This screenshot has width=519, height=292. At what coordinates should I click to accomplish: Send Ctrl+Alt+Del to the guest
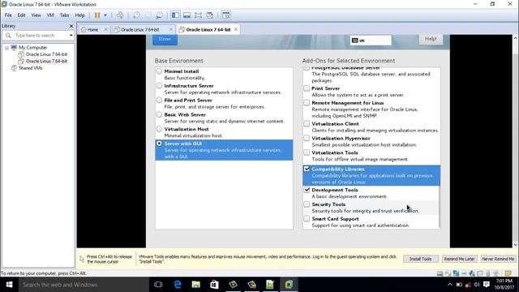click(x=120, y=15)
